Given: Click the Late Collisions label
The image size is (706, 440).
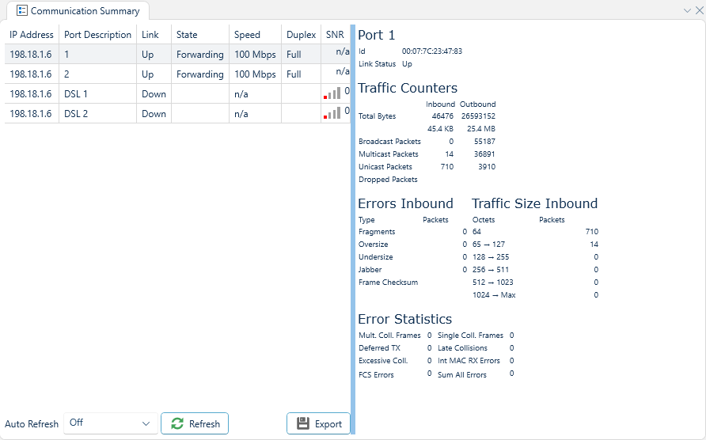Looking at the screenshot, I should [462, 347].
